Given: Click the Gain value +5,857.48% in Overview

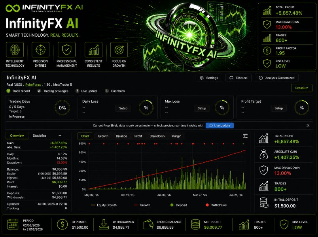Looking at the screenshot, I should point(59,143).
